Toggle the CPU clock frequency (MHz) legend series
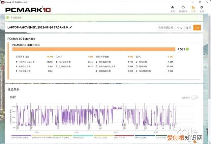This screenshot has width=211, height=144. [21, 137]
